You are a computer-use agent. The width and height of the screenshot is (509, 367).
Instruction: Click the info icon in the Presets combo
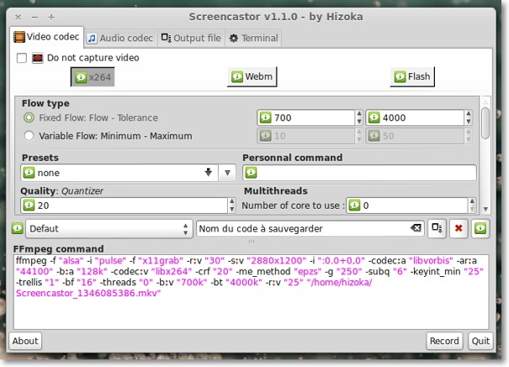point(29,173)
